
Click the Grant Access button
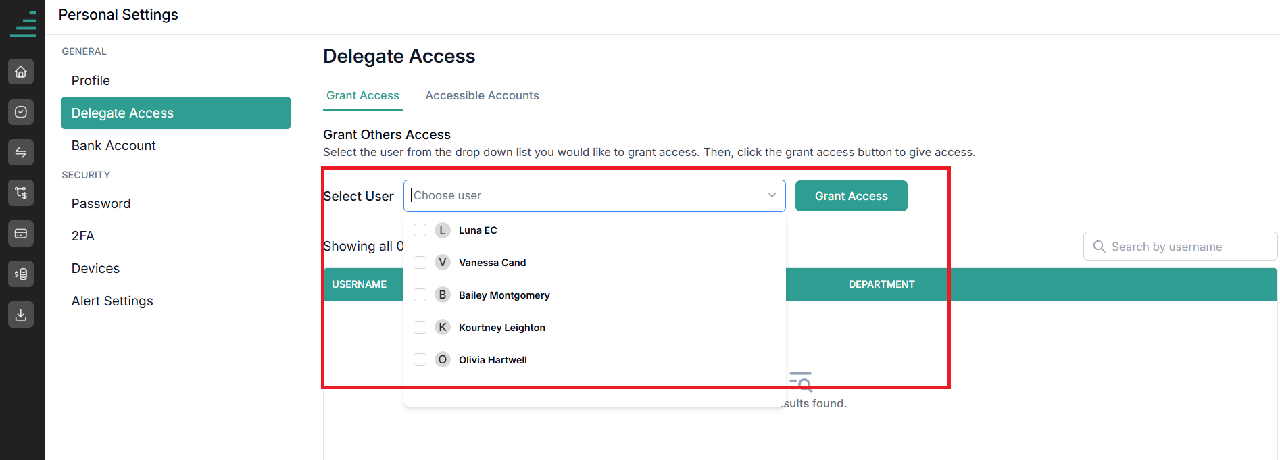[851, 196]
